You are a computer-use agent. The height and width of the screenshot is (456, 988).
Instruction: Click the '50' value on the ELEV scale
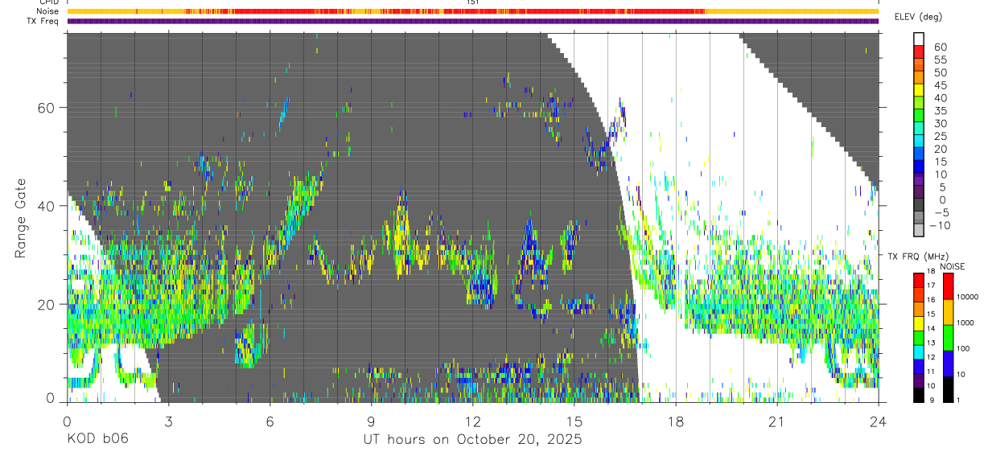coord(940,73)
